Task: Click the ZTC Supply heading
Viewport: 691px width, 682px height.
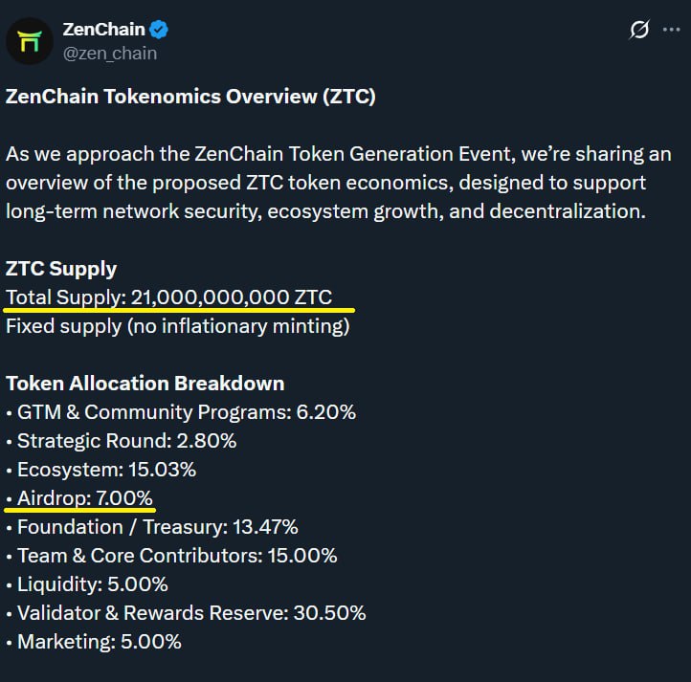Action: pos(61,269)
